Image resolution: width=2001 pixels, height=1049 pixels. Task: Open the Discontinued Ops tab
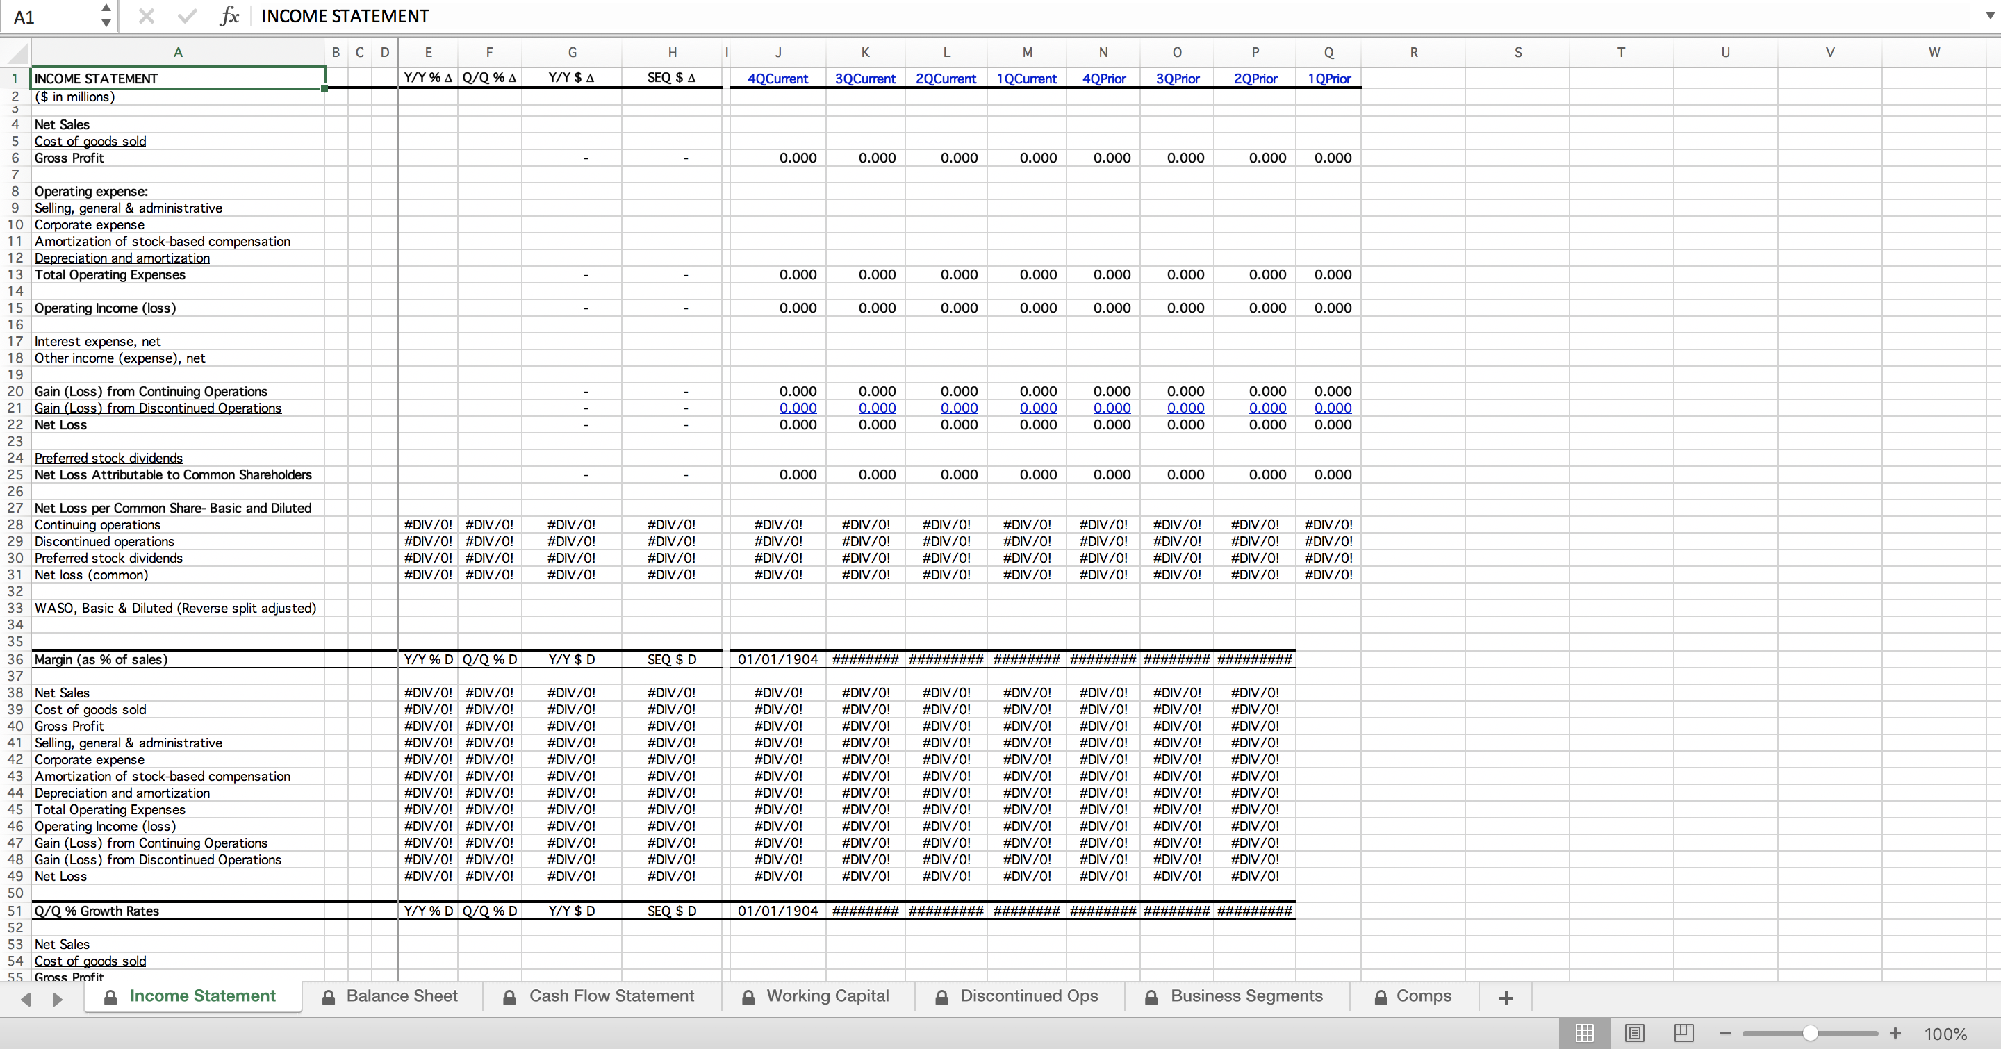click(1019, 996)
